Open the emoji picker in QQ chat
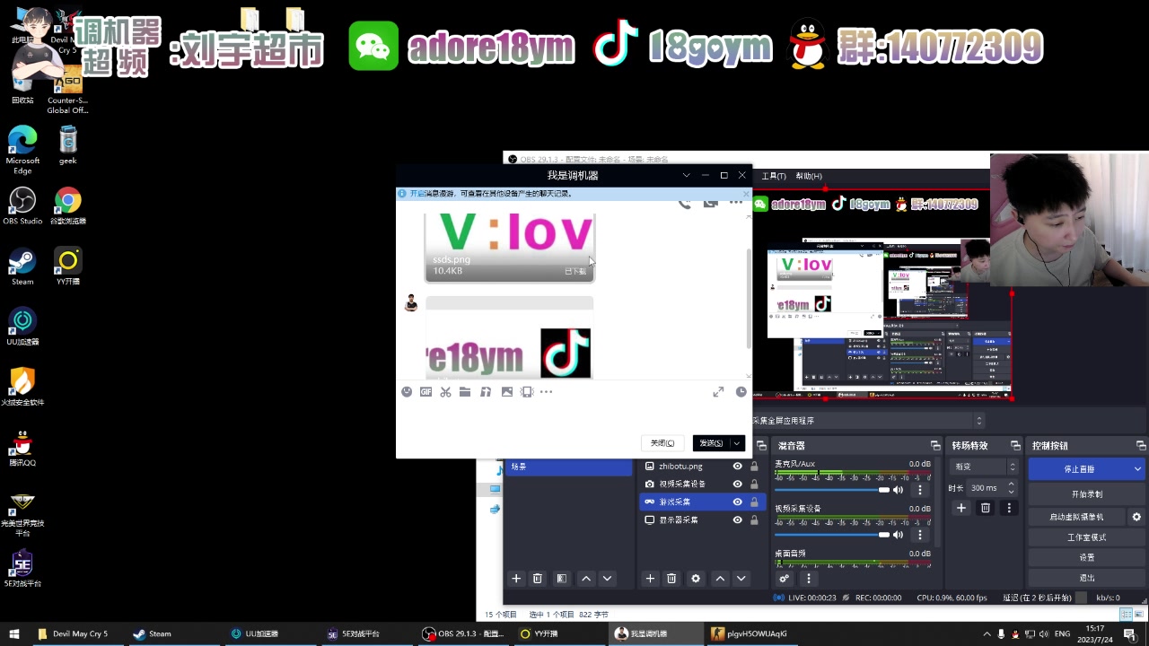Screen dimensions: 1149x646 pyautogui.click(x=407, y=392)
